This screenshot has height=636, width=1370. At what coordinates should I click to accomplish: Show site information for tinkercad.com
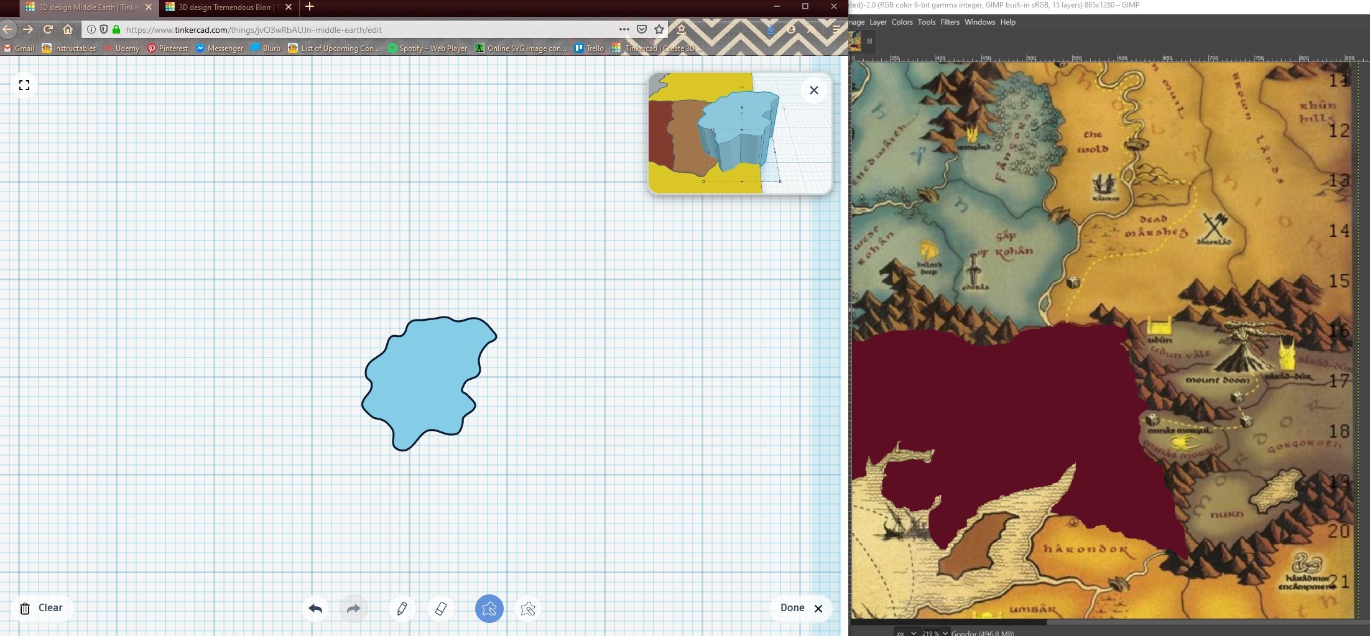coord(91,29)
